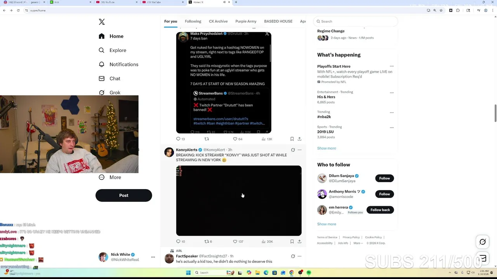Share the Drututt ban post
The width and height of the screenshot is (497, 279).
[x=299, y=139]
